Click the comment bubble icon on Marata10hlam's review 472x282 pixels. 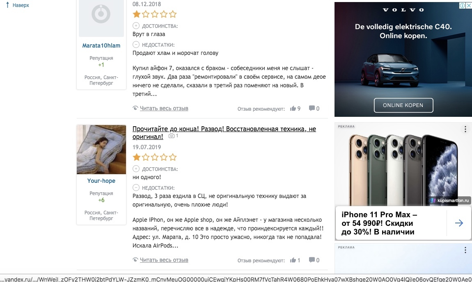tap(312, 108)
